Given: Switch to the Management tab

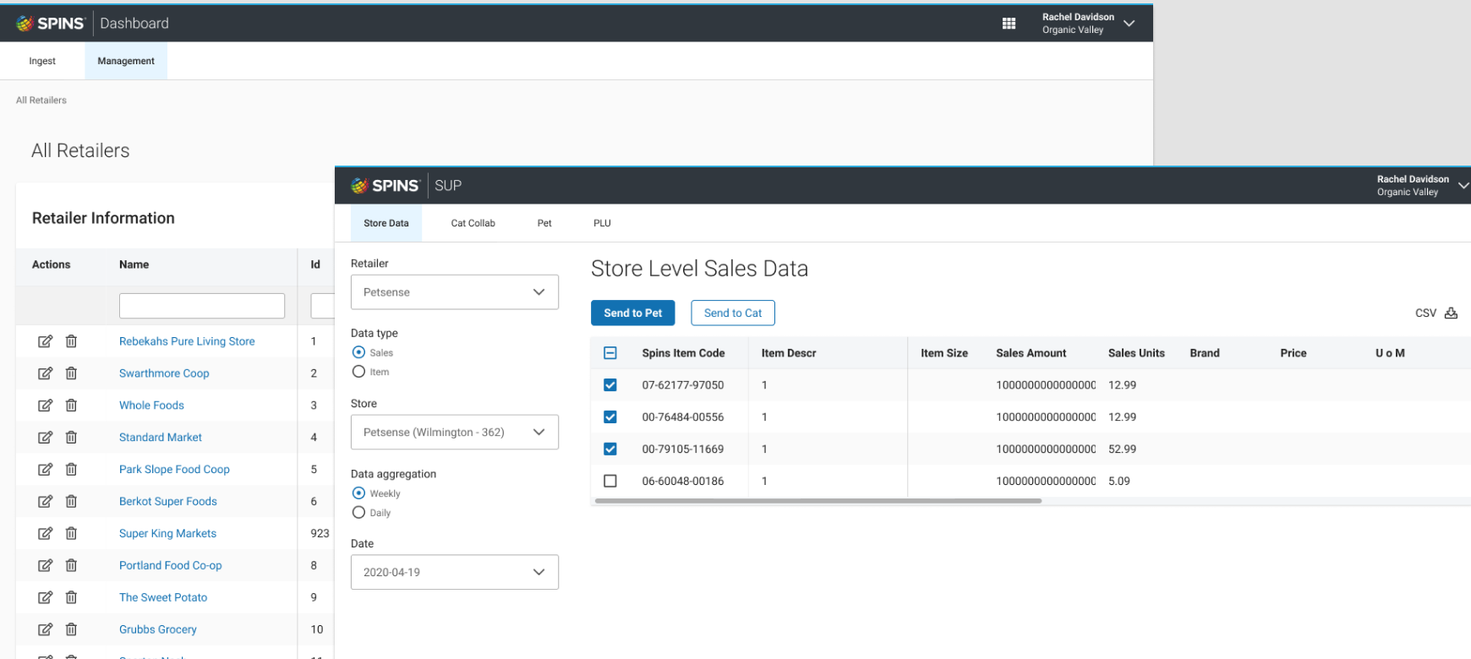Looking at the screenshot, I should [126, 61].
